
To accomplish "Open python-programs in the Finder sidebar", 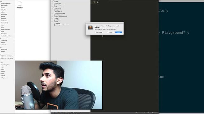I will 5,29.
